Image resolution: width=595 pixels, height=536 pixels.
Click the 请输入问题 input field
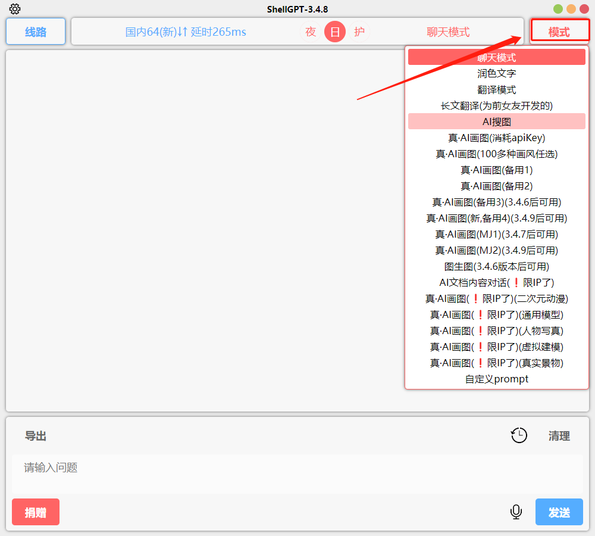tap(297, 473)
